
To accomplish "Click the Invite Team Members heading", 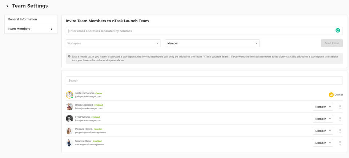I will [x=107, y=21].
